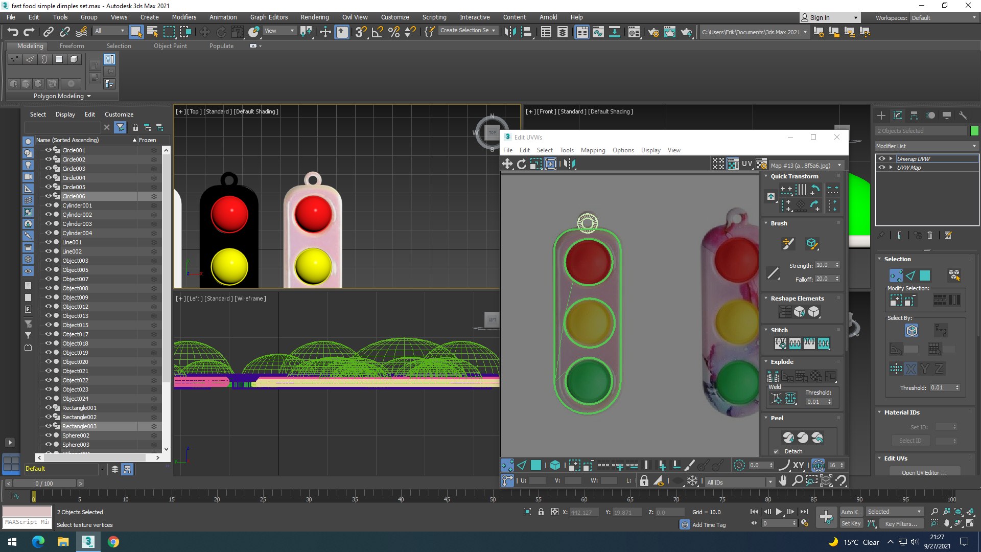981x552 pixels.
Task: Toggle the Detach checkbox in Peel
Action: pos(776,451)
